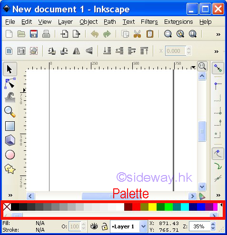This screenshot has width=227, height=235.
Task: Raise selection one step
Action: (x=132, y=51)
